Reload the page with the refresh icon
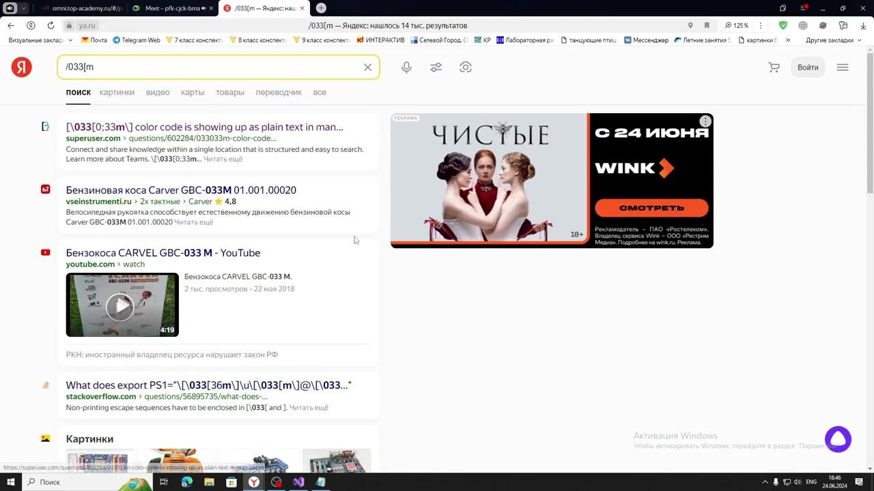Screen dimensions: 874x491 51,25
